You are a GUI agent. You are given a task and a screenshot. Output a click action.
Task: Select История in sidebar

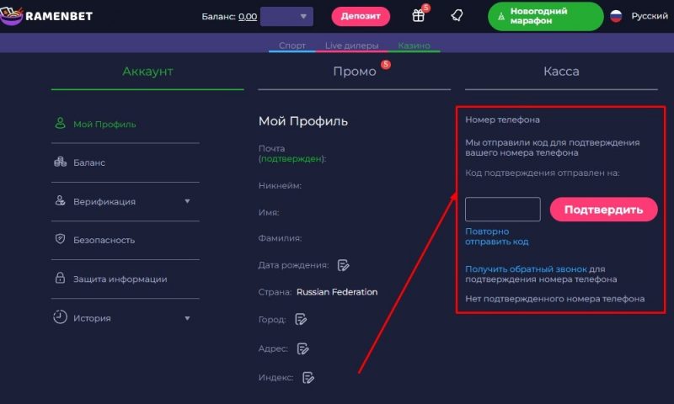point(92,318)
